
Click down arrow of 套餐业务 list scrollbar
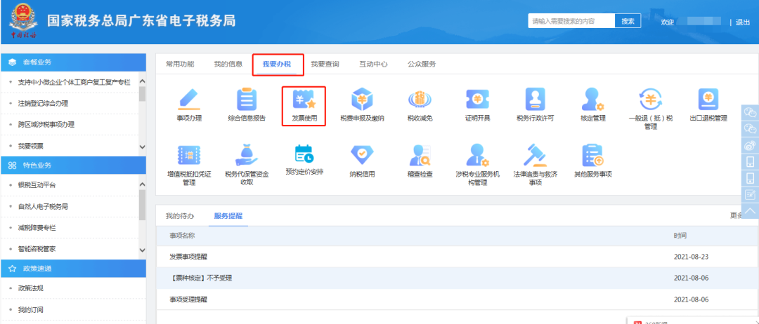[142, 147]
